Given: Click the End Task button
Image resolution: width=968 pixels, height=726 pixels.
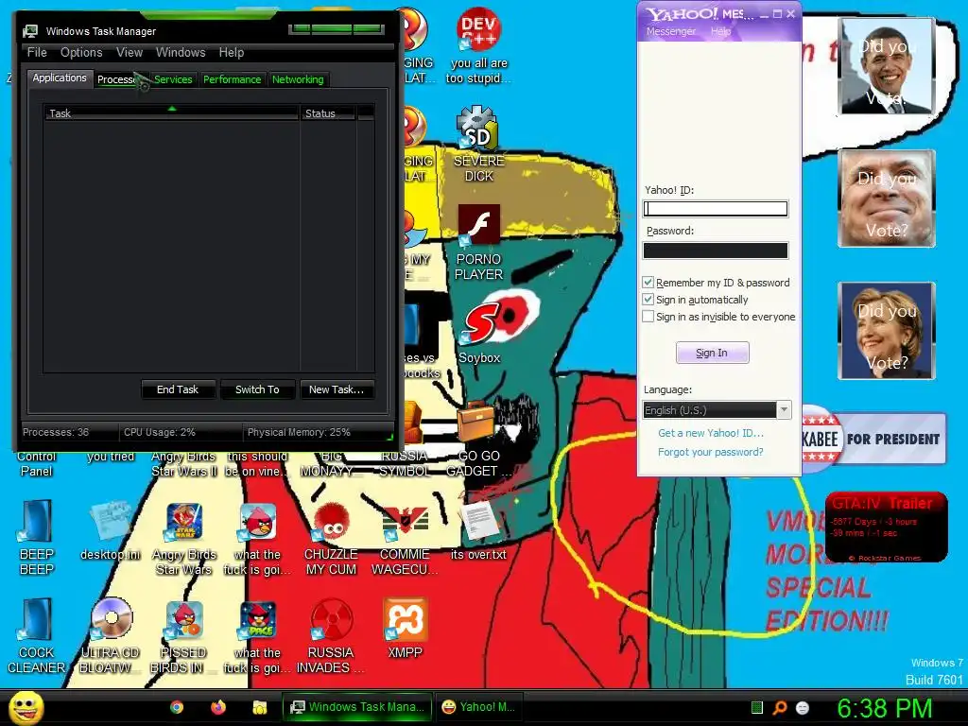Looking at the screenshot, I should (178, 389).
